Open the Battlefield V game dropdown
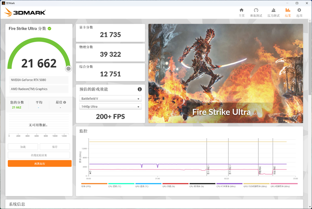Image resolution: width=312 pixels, height=209 pixels. [110, 99]
